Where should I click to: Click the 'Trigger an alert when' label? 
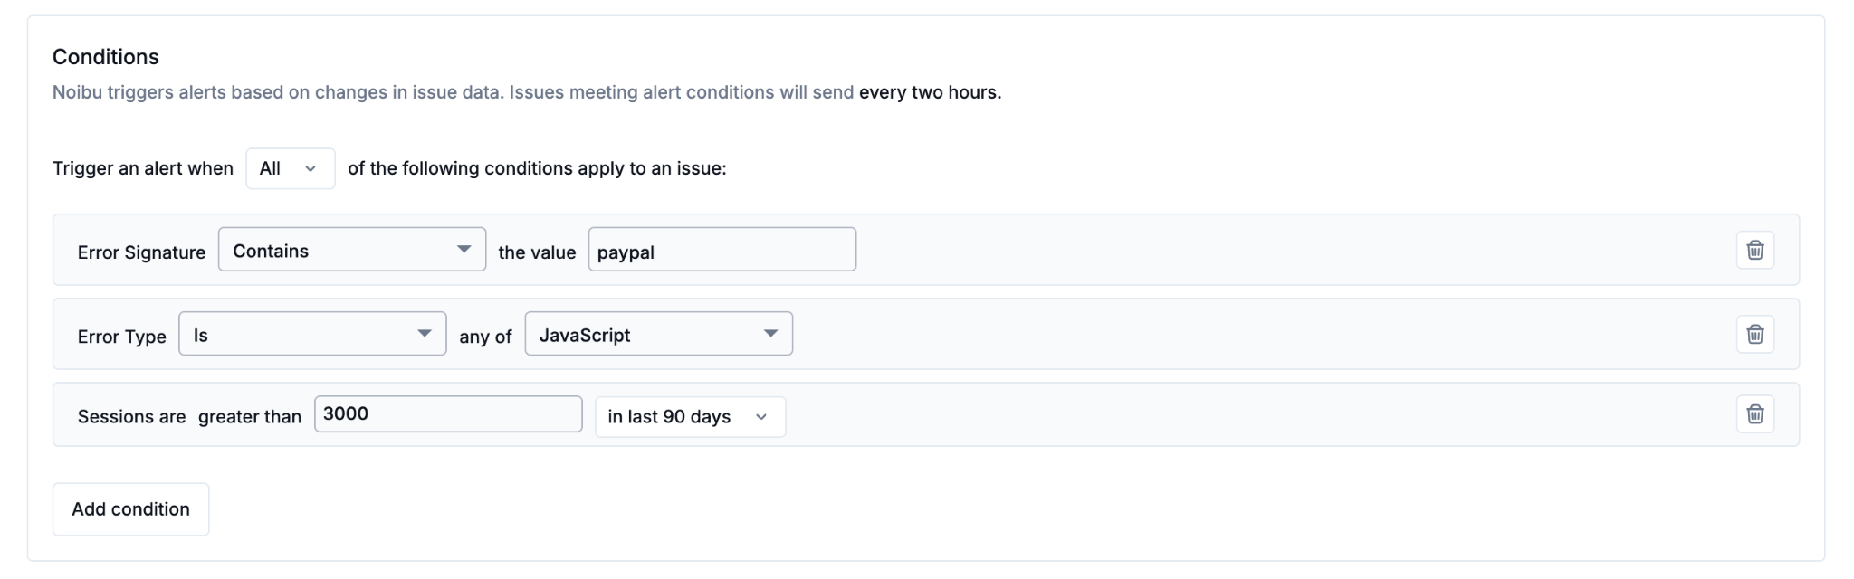pyautogui.click(x=142, y=168)
